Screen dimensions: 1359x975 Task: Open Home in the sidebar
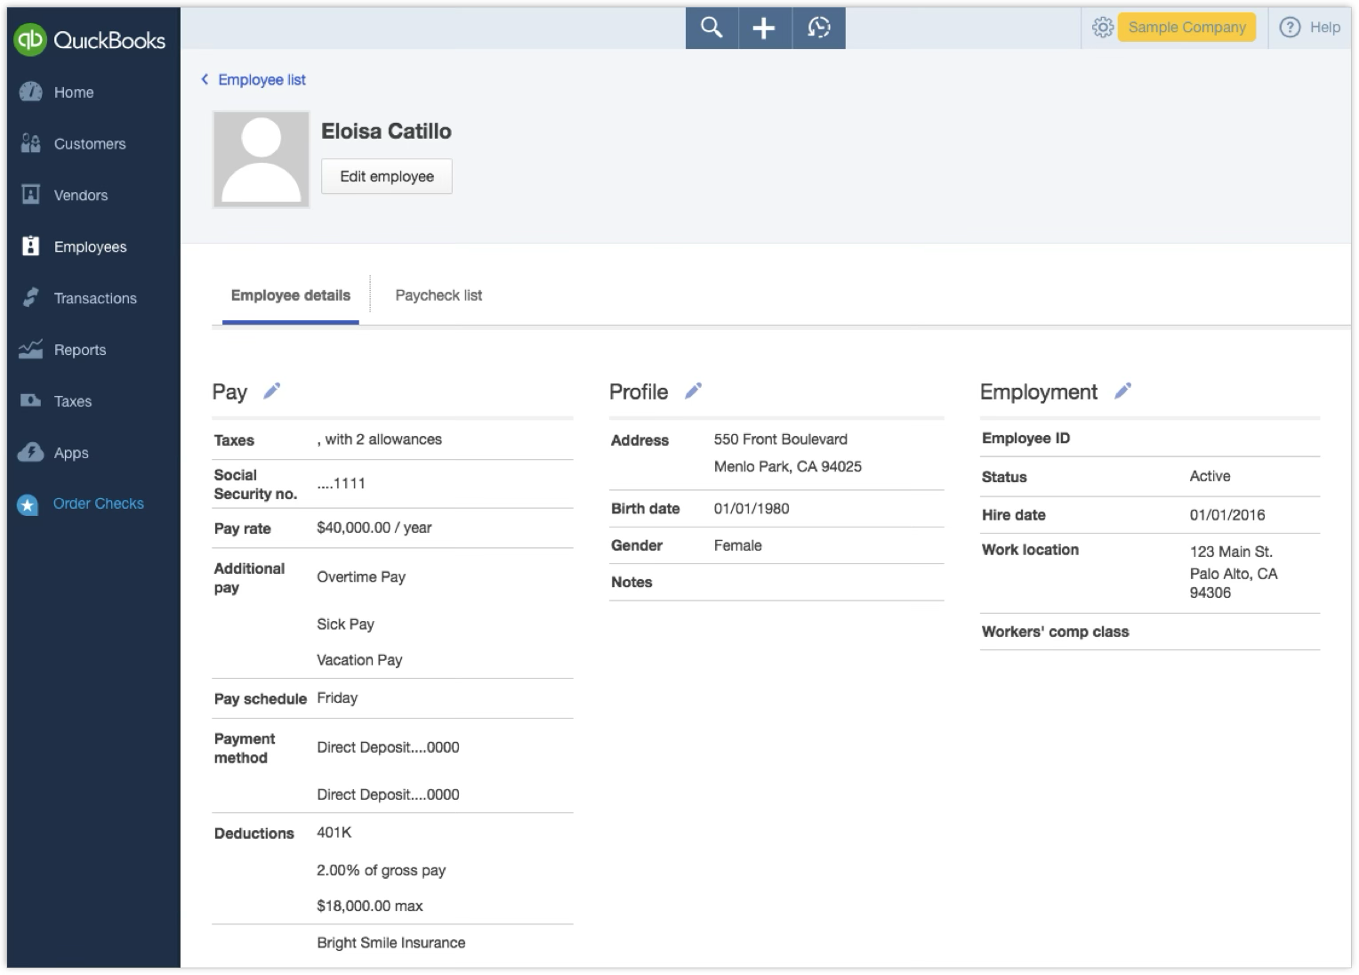click(73, 93)
